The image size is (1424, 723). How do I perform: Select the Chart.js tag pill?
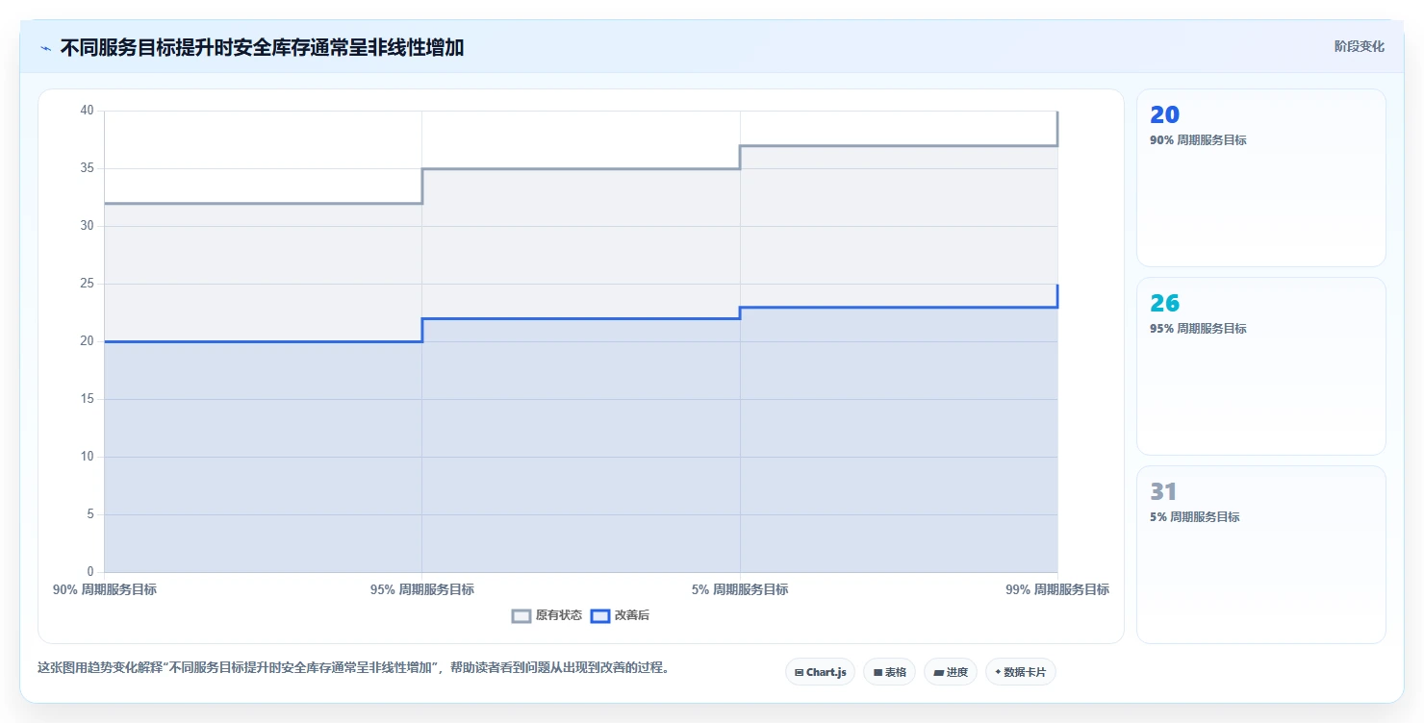[x=820, y=672]
